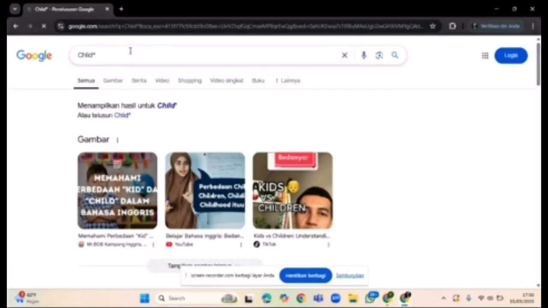Open Microsoft Teams from taskbar
Image resolution: width=548 pixels, height=308 pixels.
(318, 298)
